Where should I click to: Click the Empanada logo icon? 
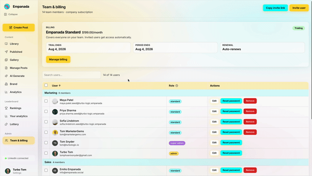click(7, 6)
